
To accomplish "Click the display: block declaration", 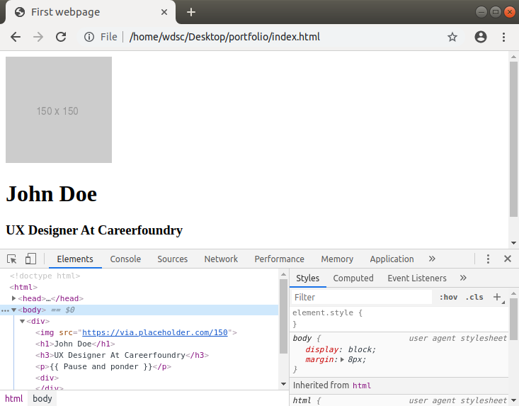I will pos(341,349).
